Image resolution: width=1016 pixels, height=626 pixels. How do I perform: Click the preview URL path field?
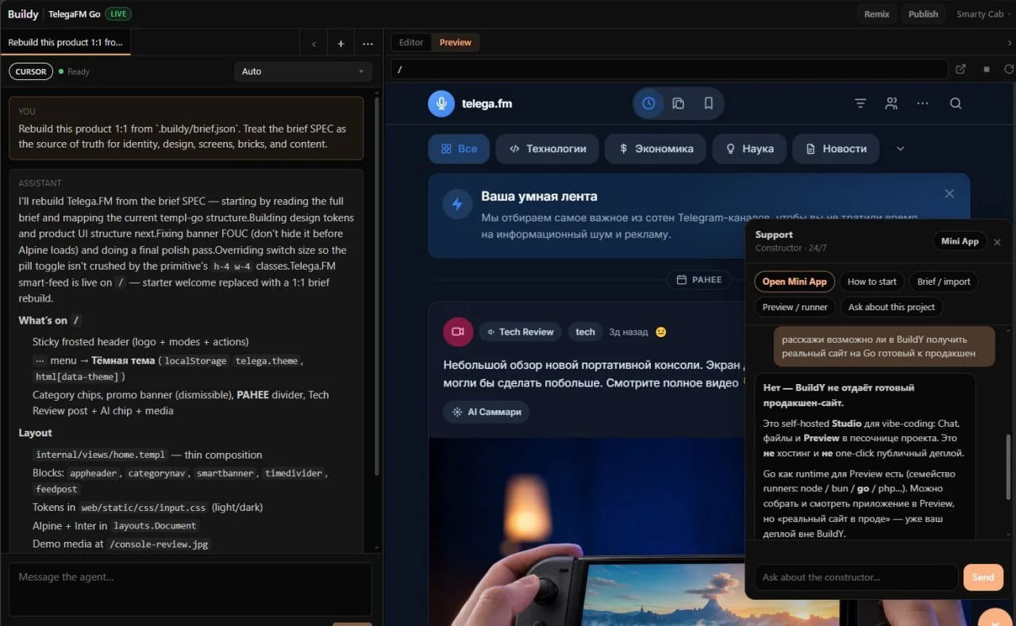(x=670, y=69)
